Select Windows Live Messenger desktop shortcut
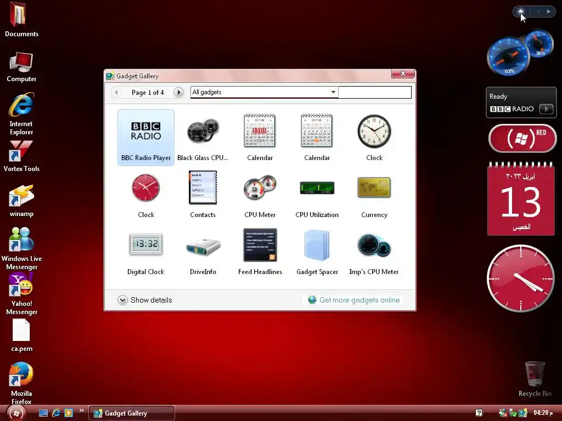562x421 pixels. 21,248
